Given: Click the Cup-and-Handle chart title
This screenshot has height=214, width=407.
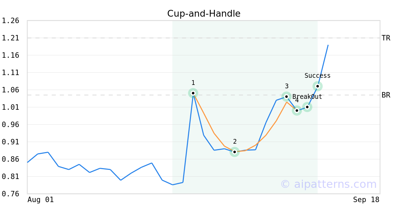Looking at the screenshot, I should pos(204,14).
